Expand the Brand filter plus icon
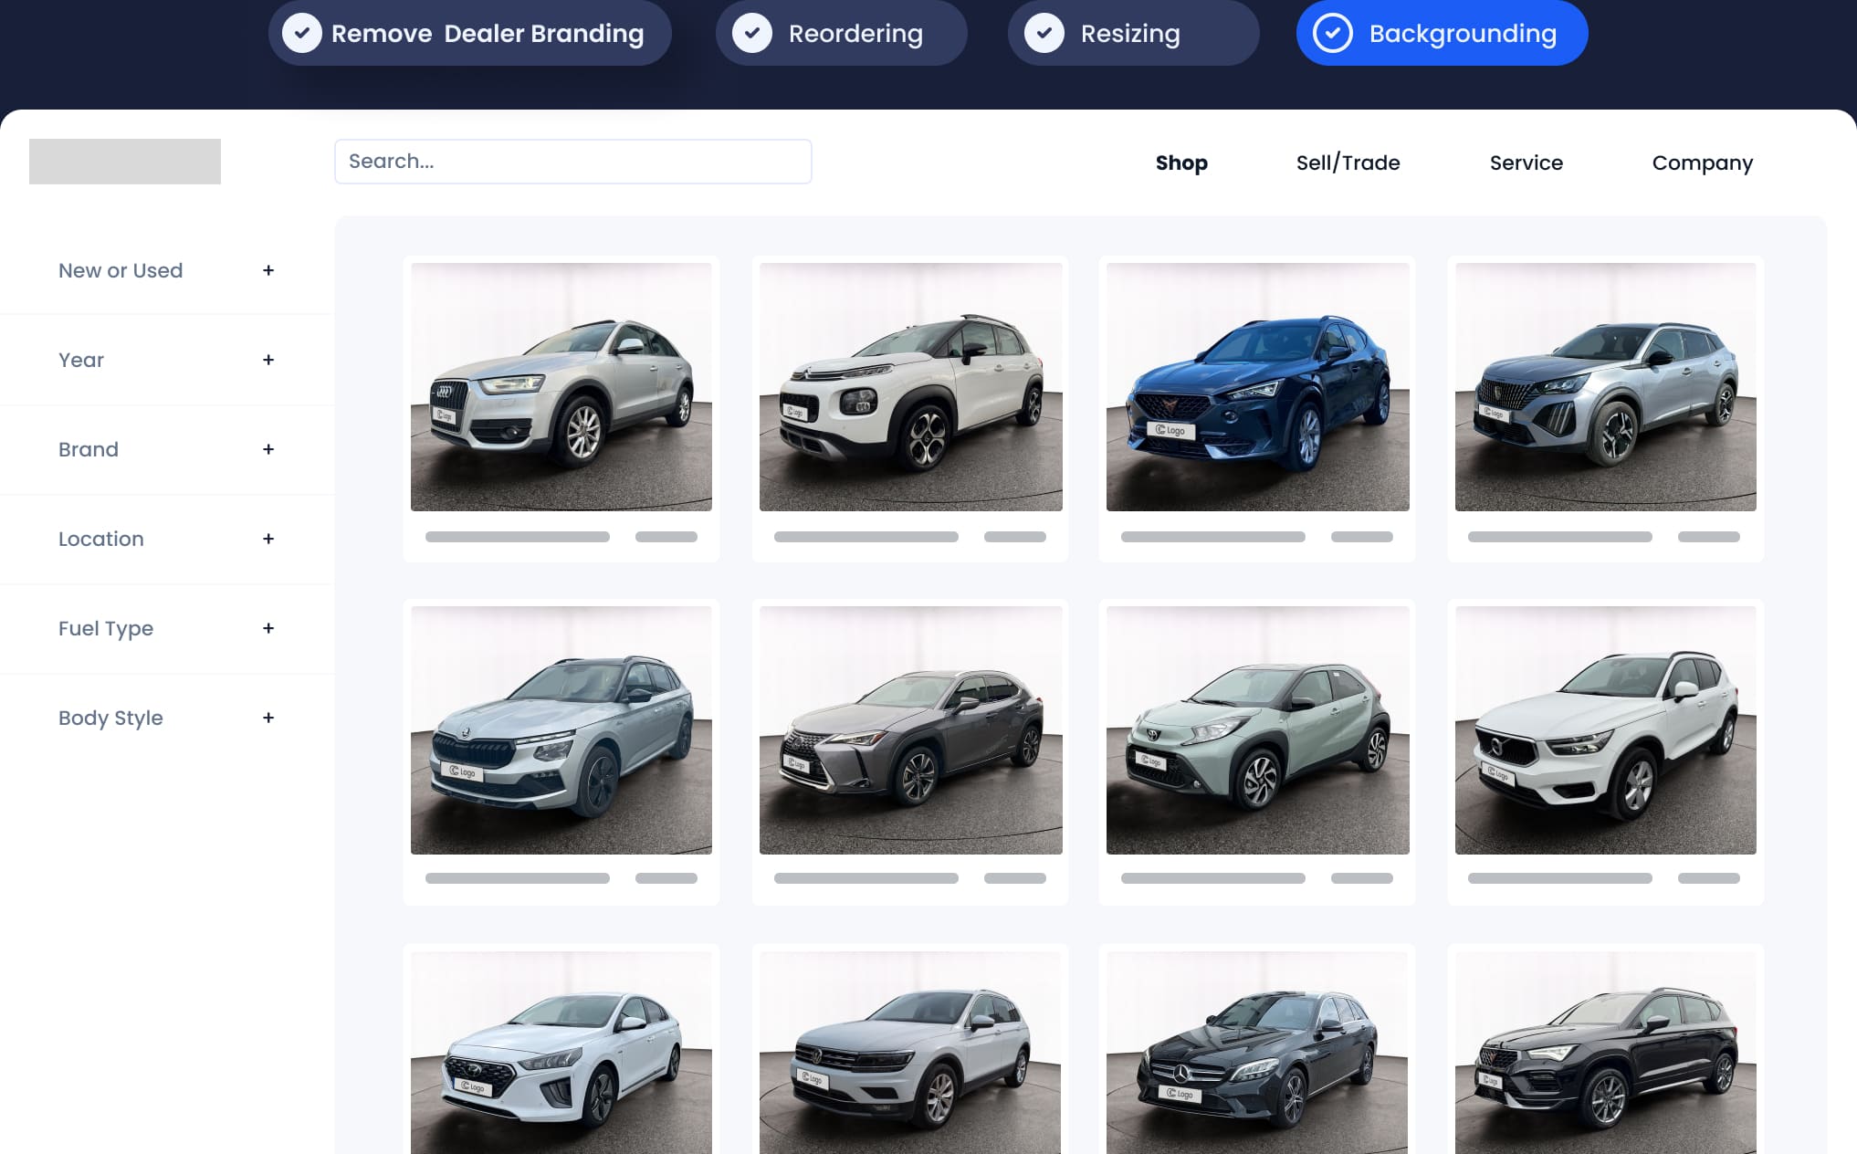The width and height of the screenshot is (1857, 1154). (x=268, y=449)
